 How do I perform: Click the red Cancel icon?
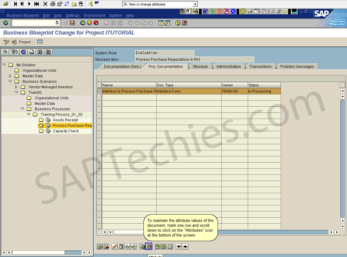(x=96, y=23)
